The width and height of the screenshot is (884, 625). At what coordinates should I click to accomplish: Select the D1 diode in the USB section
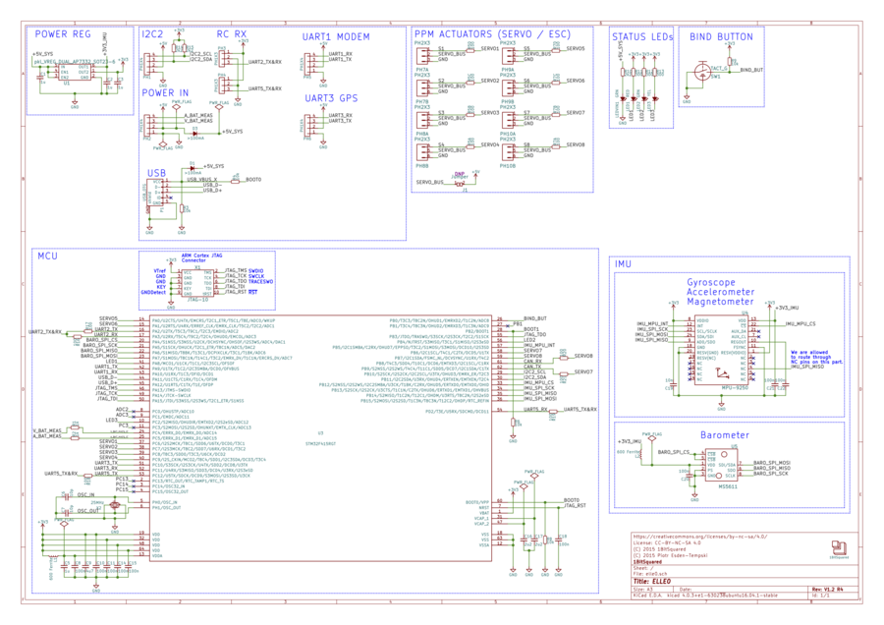click(193, 167)
